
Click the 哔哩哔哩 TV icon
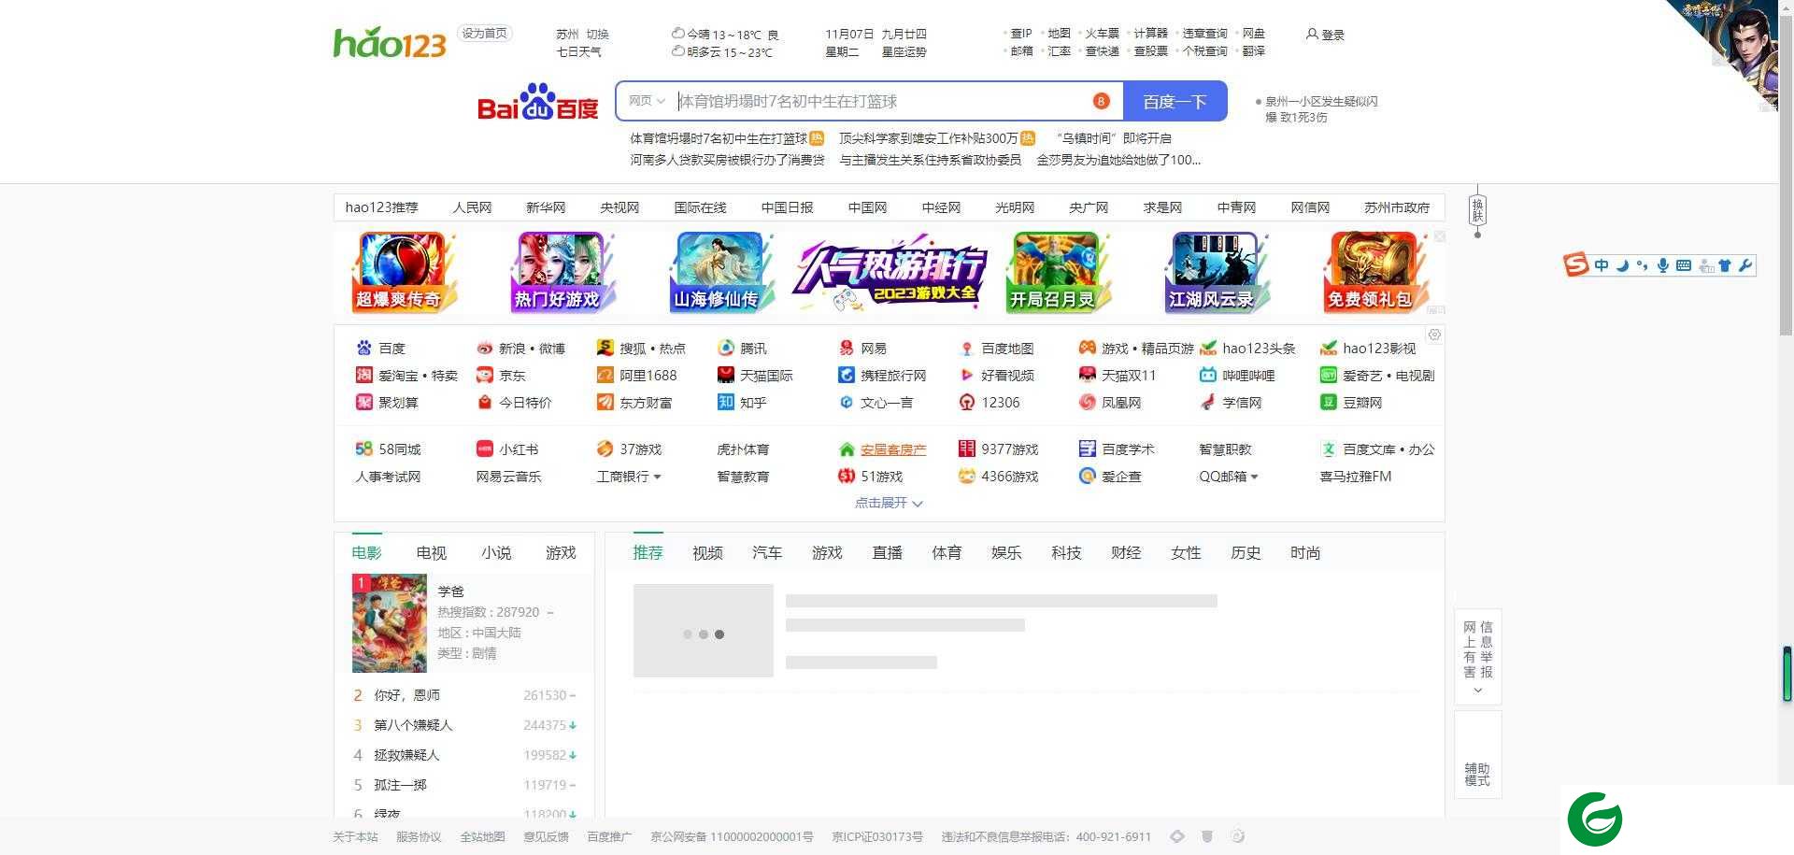1207,375
